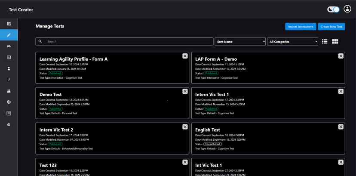Remove the Demo Test card via X
Image resolution: width=356 pixels, height=176 pixels.
click(x=185, y=91)
